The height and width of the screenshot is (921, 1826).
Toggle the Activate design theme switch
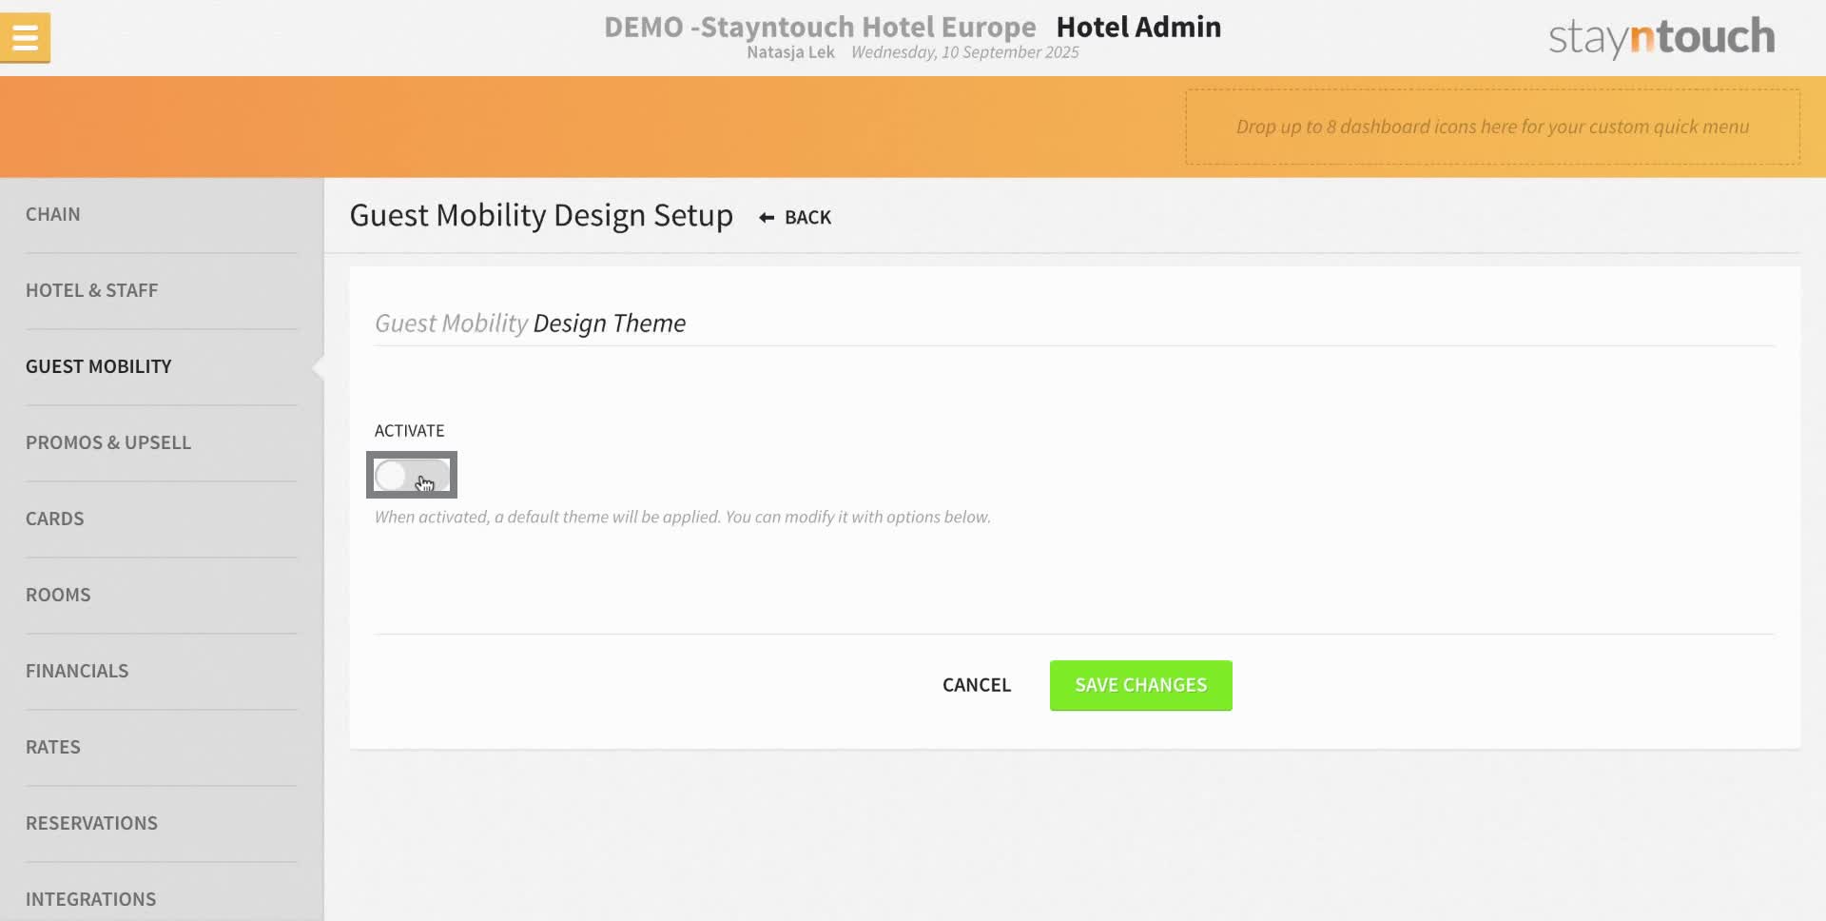412,475
